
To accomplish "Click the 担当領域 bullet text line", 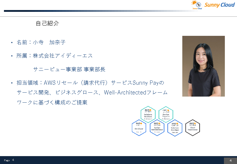I will coord(90,83).
